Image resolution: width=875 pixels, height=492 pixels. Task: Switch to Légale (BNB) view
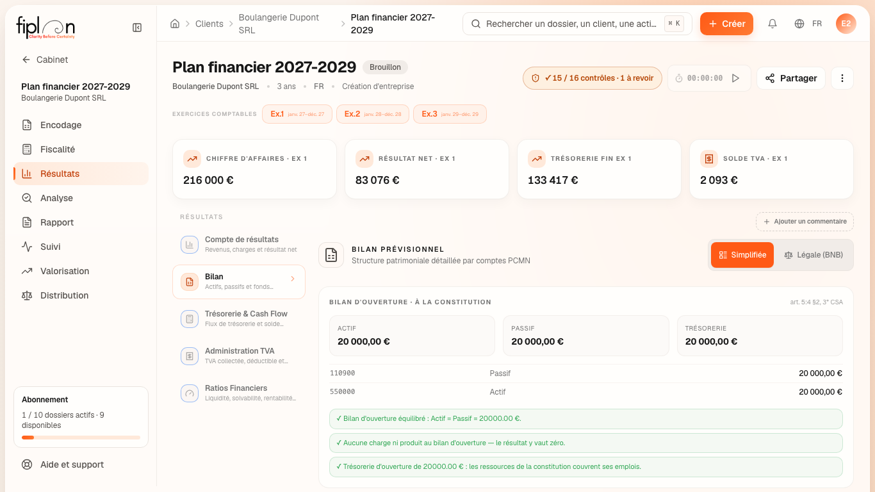(x=814, y=255)
